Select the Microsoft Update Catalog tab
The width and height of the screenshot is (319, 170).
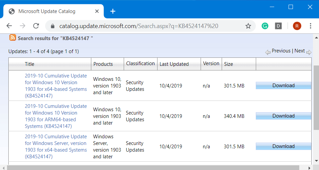[53, 11]
